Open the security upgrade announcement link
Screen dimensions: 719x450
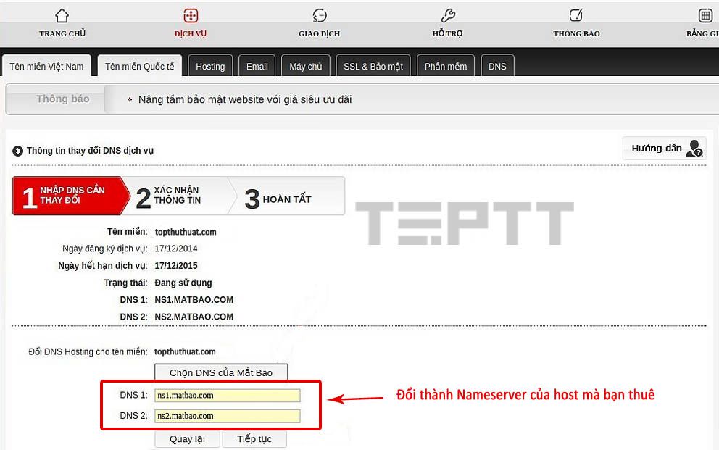(x=245, y=99)
